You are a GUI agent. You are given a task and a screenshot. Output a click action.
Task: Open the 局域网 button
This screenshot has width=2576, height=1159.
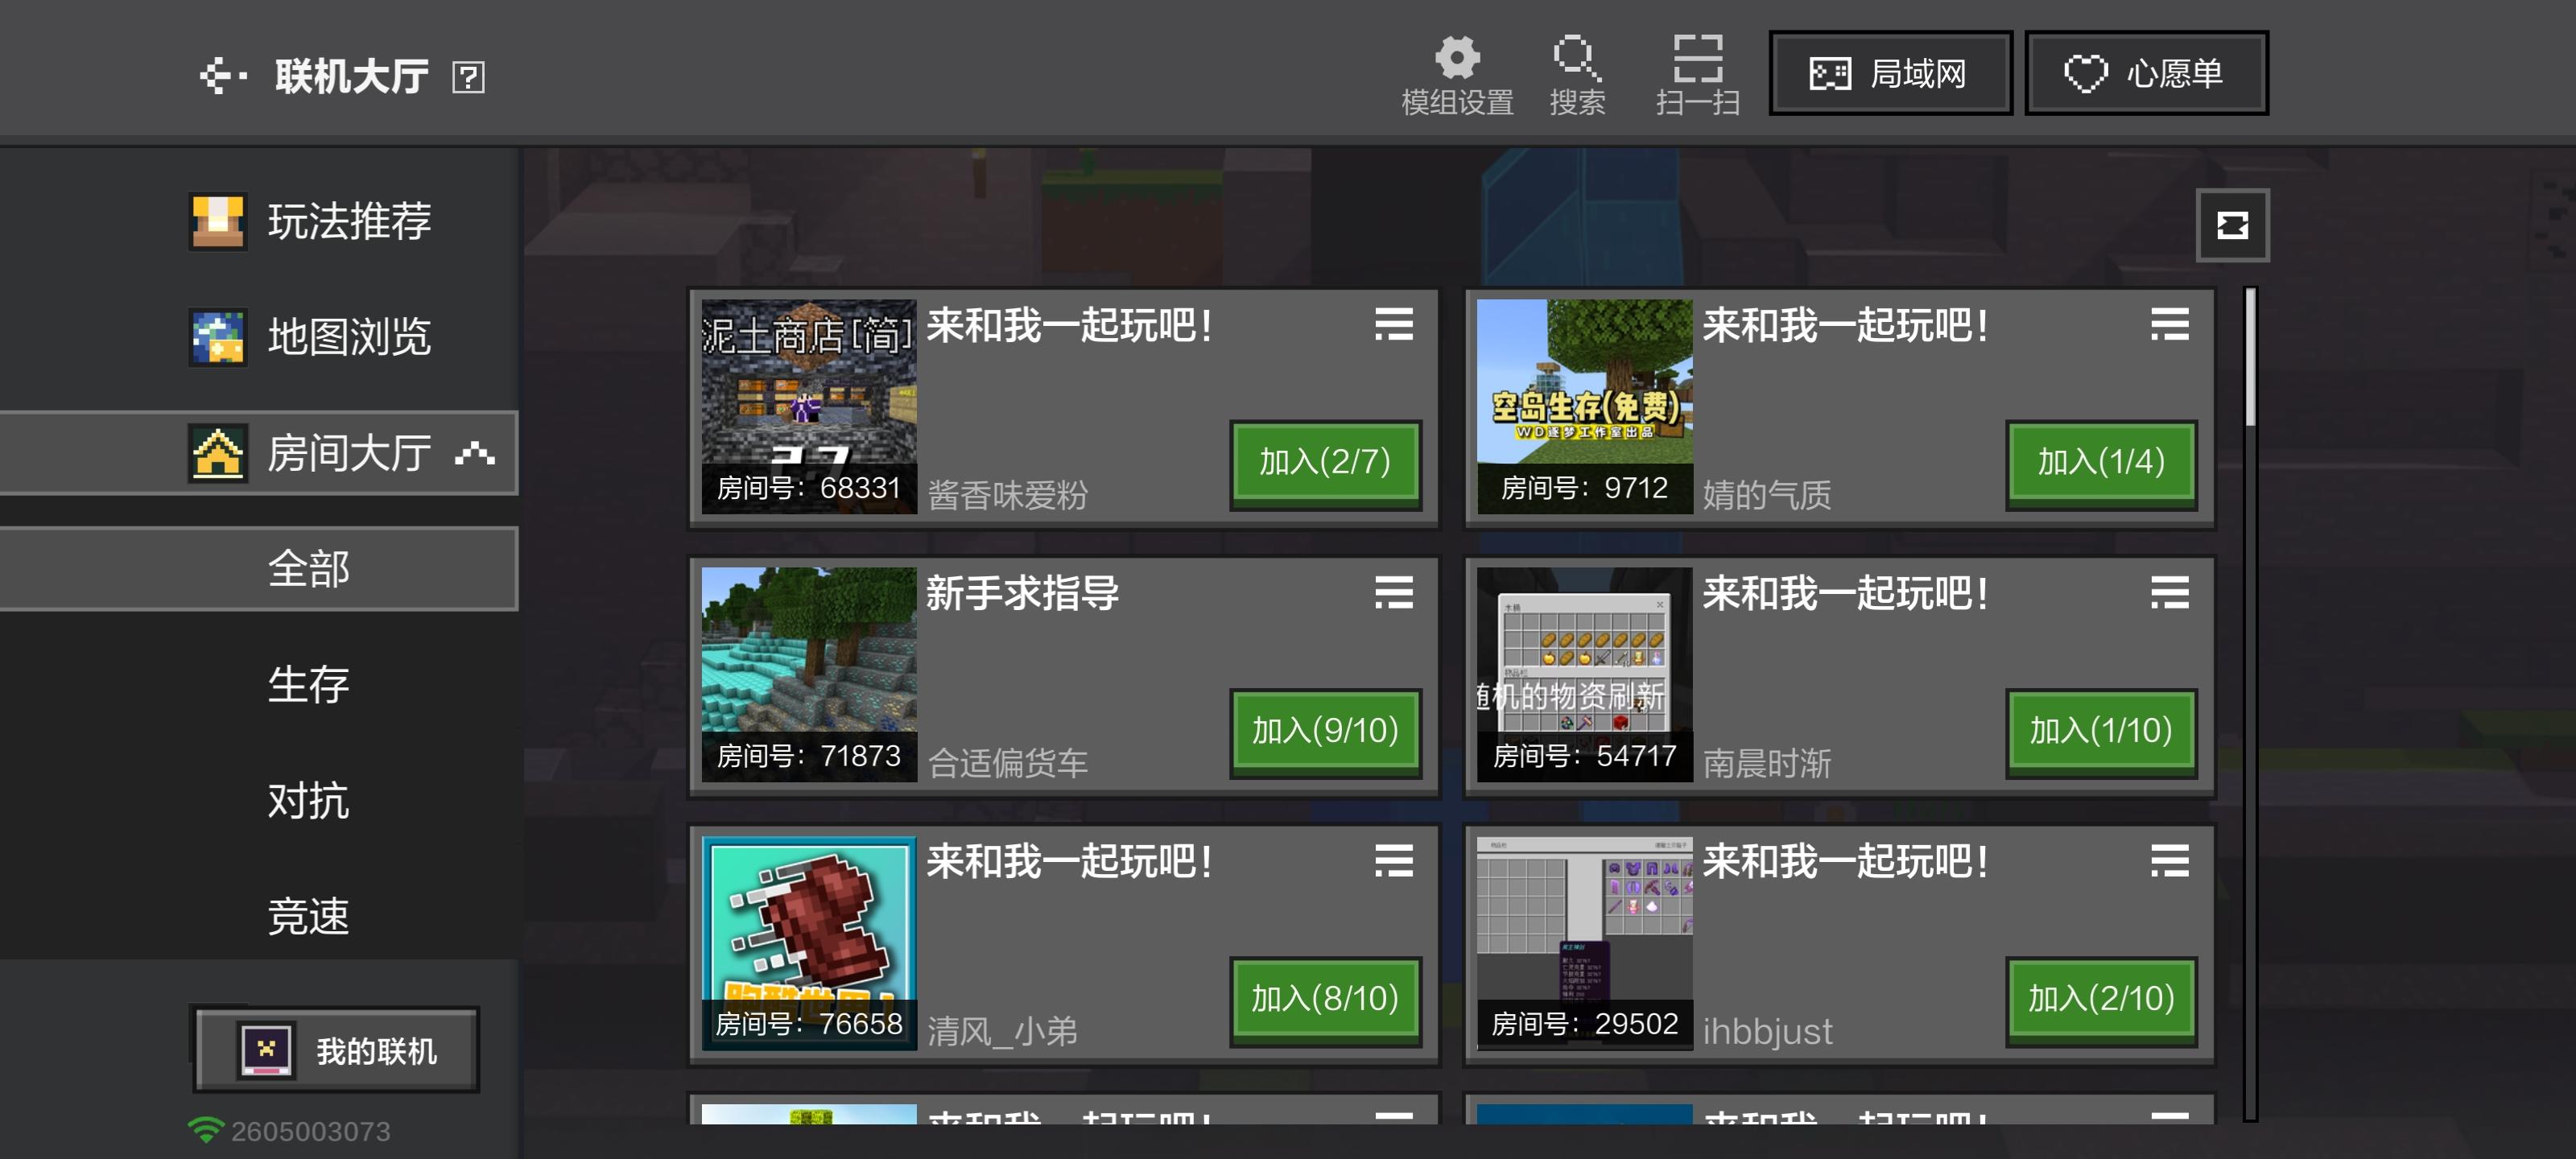(1889, 74)
